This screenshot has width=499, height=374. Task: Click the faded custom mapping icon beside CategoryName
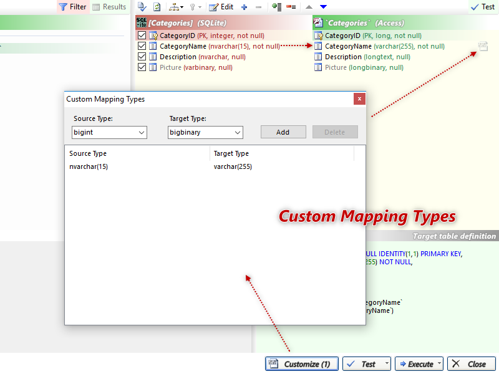point(483,46)
